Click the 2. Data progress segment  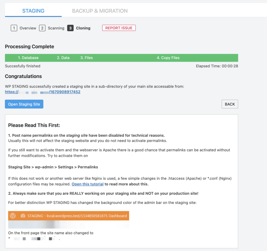[x=63, y=58]
